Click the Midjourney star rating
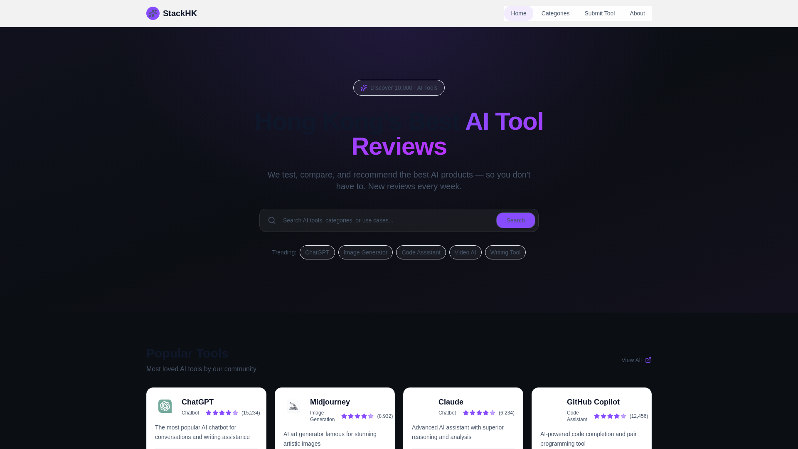 tap(357, 416)
